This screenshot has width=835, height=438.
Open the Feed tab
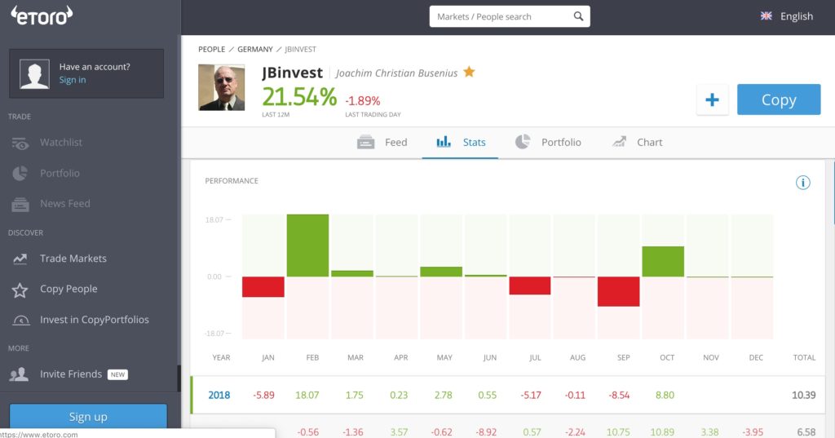click(382, 142)
